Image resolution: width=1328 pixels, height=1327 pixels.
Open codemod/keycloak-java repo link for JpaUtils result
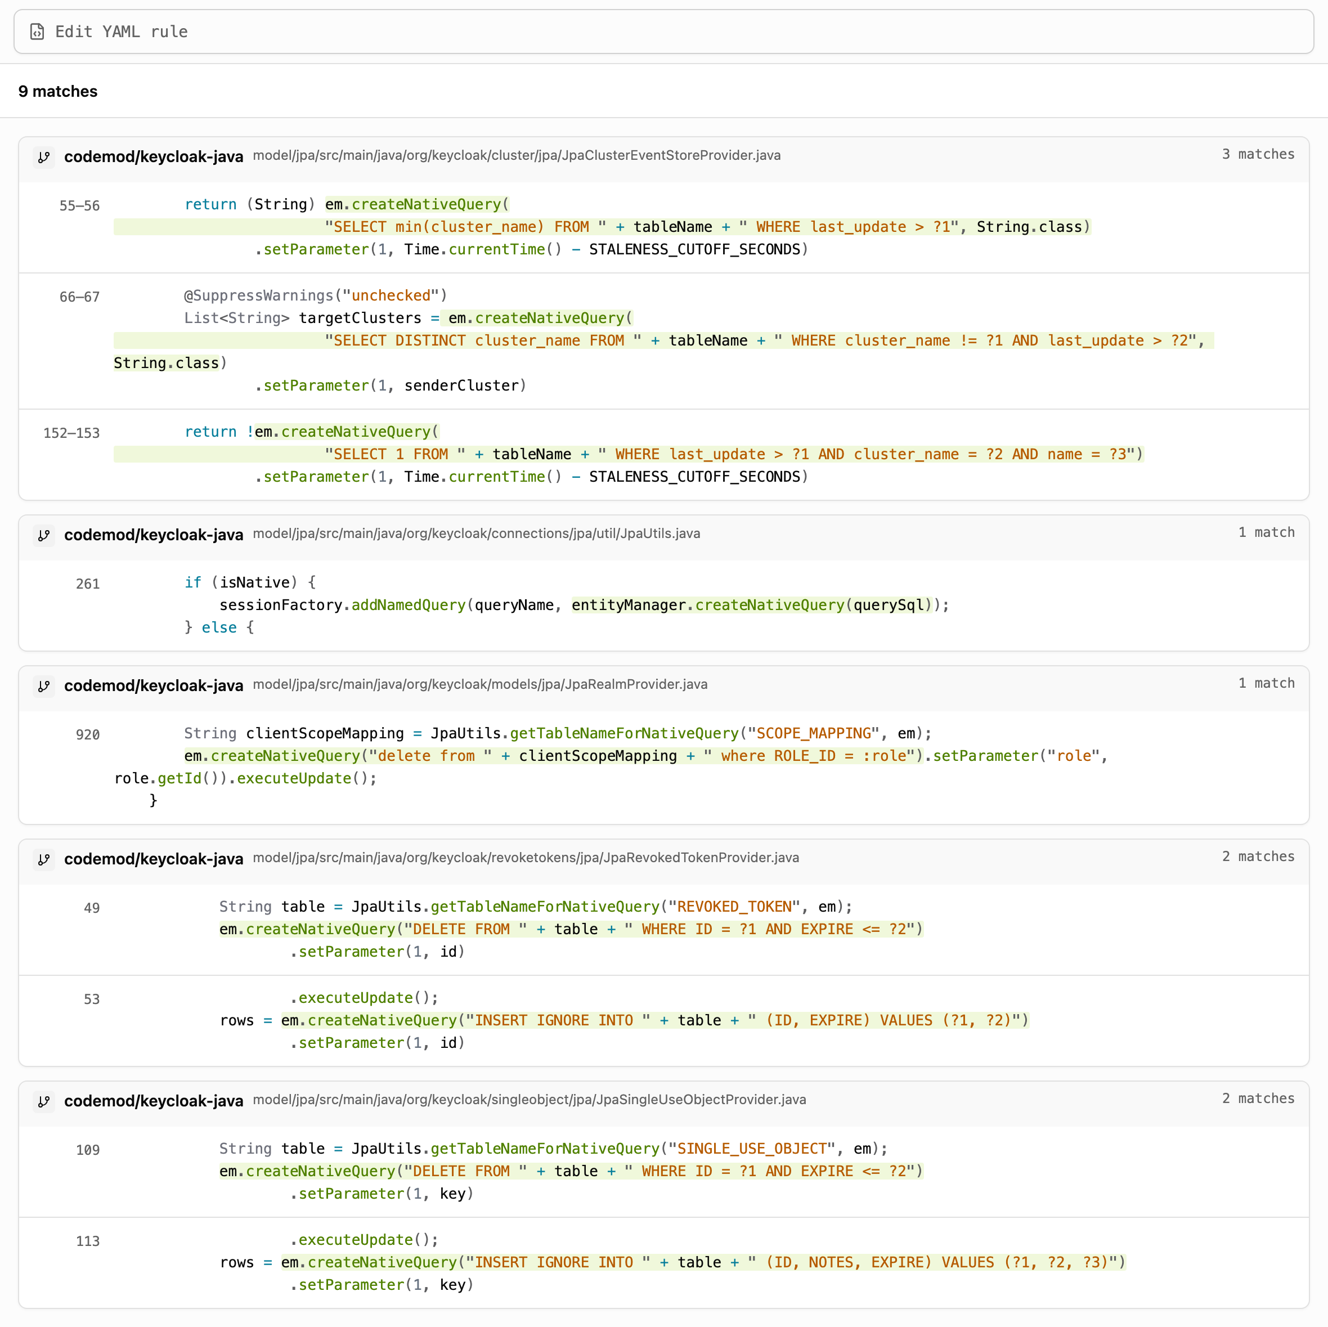153,535
